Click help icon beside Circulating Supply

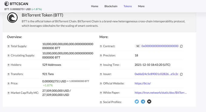[x=8, y=56]
